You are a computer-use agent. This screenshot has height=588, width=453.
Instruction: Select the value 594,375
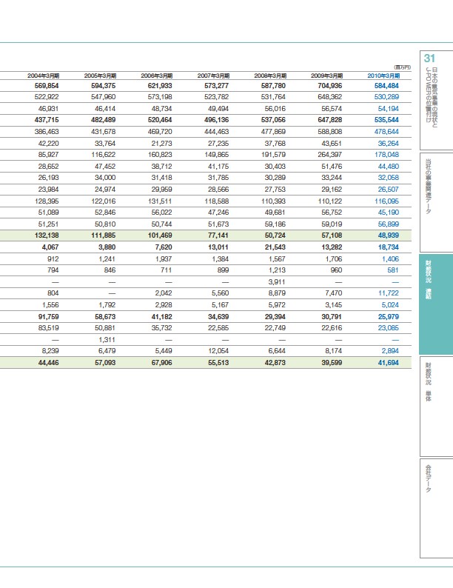(x=104, y=85)
